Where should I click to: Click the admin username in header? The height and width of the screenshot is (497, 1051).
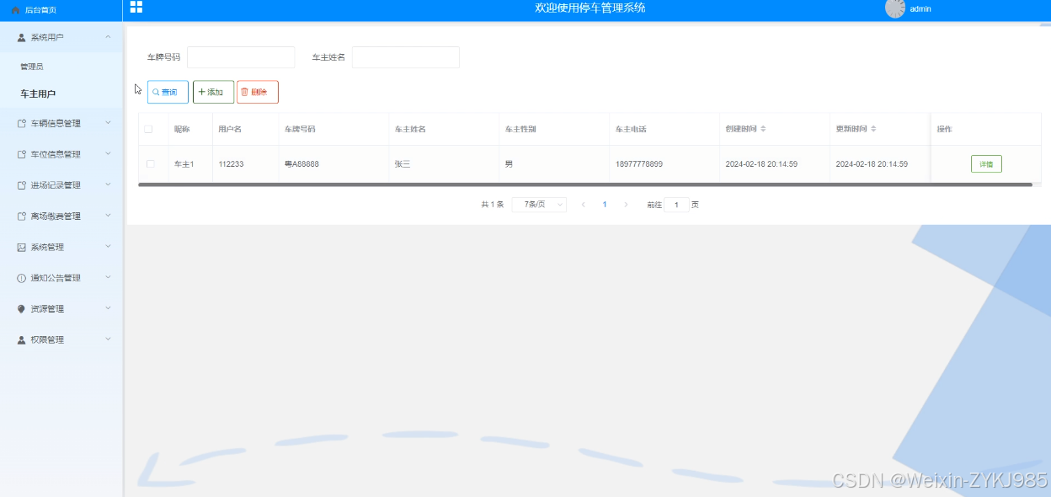(920, 9)
